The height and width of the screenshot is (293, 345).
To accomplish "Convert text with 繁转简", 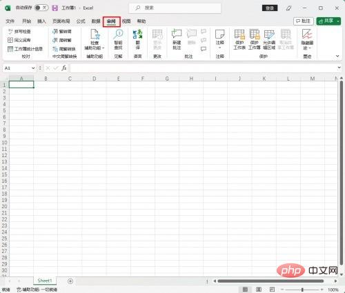I will coord(62,32).
